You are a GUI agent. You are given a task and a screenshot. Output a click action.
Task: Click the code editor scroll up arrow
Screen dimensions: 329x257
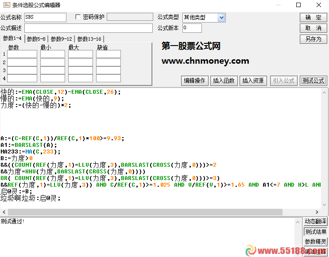(324, 92)
